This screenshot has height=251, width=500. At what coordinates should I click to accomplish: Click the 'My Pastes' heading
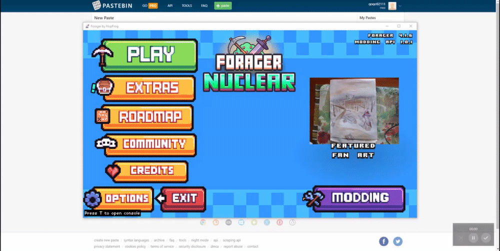(367, 18)
